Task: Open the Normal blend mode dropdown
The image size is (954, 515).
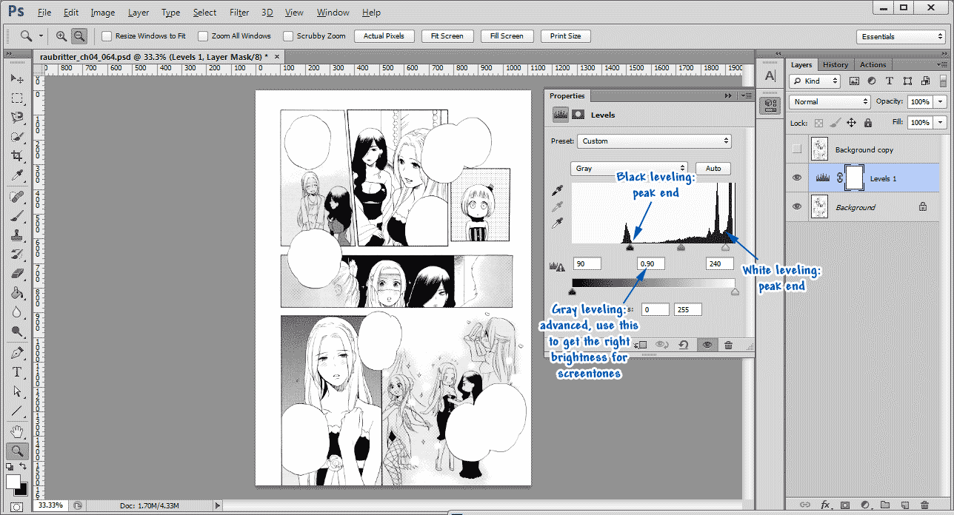Action: 830,101
